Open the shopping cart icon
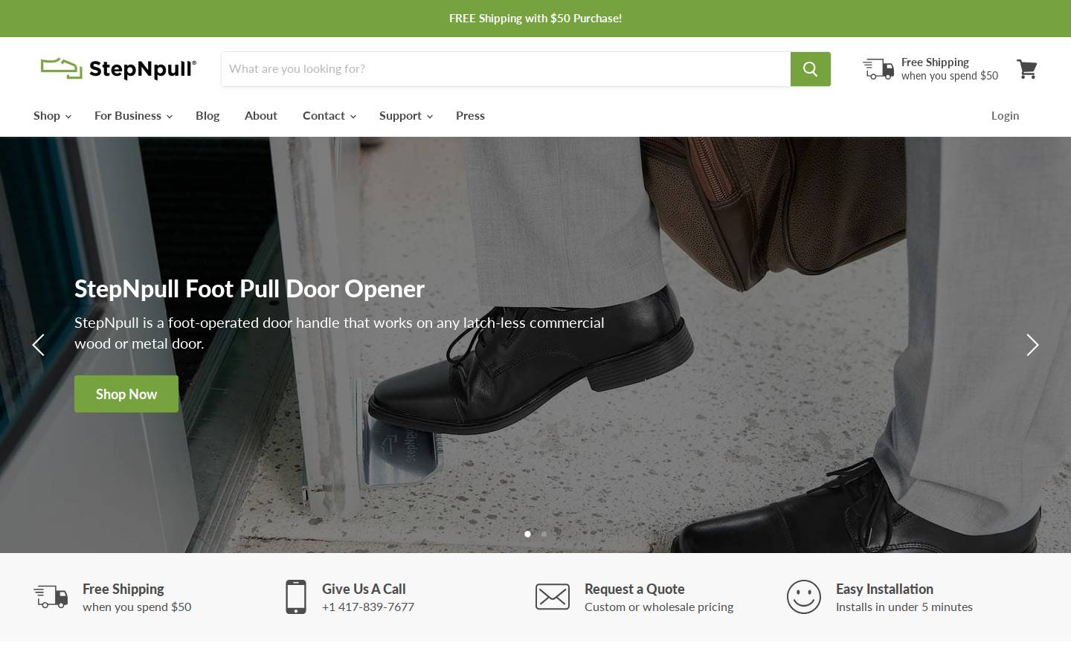Viewport: 1071px width, 669px height. 1027,69
